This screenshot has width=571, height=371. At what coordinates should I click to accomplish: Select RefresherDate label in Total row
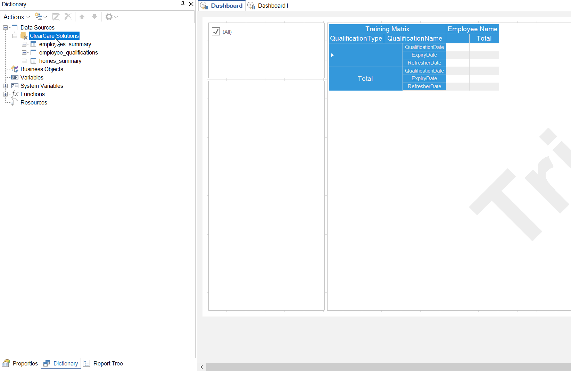pyautogui.click(x=424, y=86)
